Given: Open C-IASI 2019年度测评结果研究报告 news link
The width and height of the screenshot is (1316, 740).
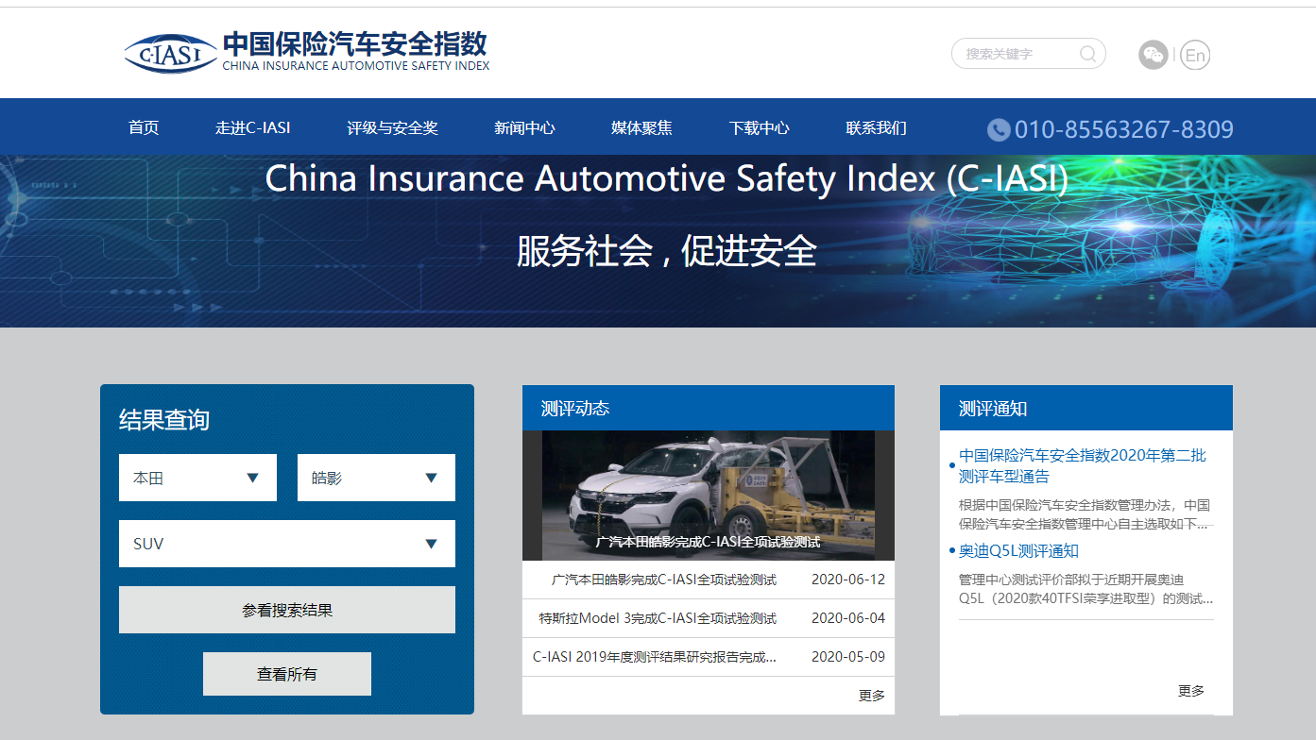Looking at the screenshot, I should [x=654, y=657].
